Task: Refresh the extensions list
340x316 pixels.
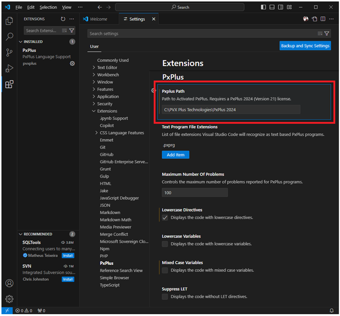Action: [x=63, y=19]
